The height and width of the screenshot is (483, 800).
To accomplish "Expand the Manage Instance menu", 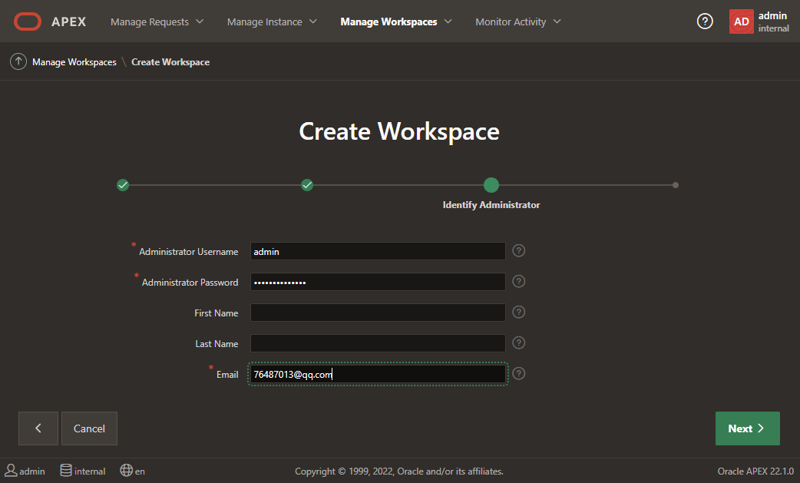I will tap(272, 22).
